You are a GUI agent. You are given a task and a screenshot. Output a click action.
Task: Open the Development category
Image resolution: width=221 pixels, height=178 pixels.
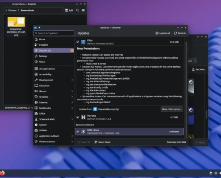[54, 80]
